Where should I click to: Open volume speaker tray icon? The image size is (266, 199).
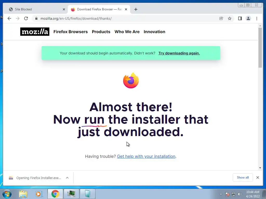(x=240, y=194)
